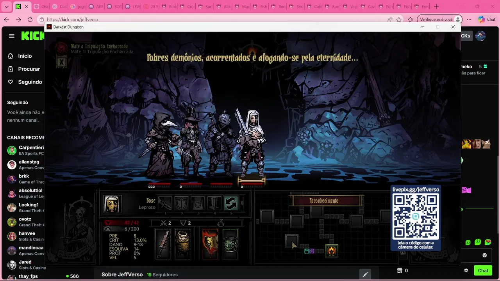Open Locking1 channel
This screenshot has height=281, width=500.
pyautogui.click(x=25, y=207)
